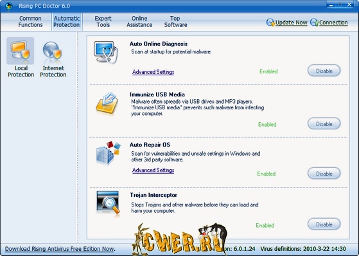Click the Enabled status for Immunize USB Media

coord(267,124)
